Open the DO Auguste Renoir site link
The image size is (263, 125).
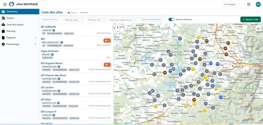52,63
